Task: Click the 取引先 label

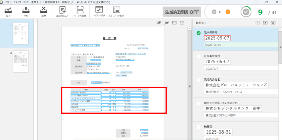Action: 201,23
